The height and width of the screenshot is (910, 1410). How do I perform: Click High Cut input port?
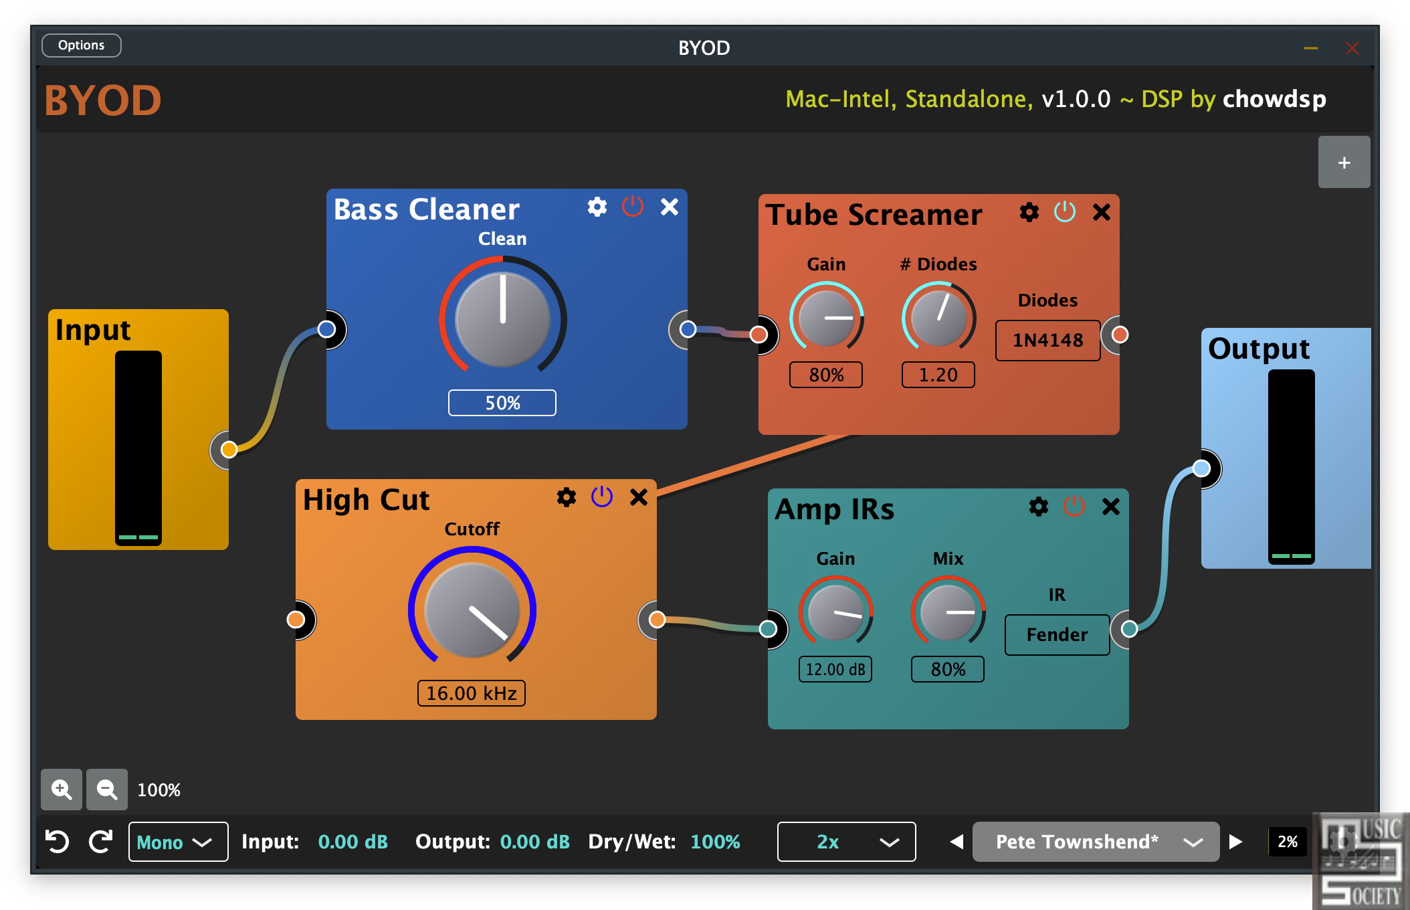click(x=296, y=620)
